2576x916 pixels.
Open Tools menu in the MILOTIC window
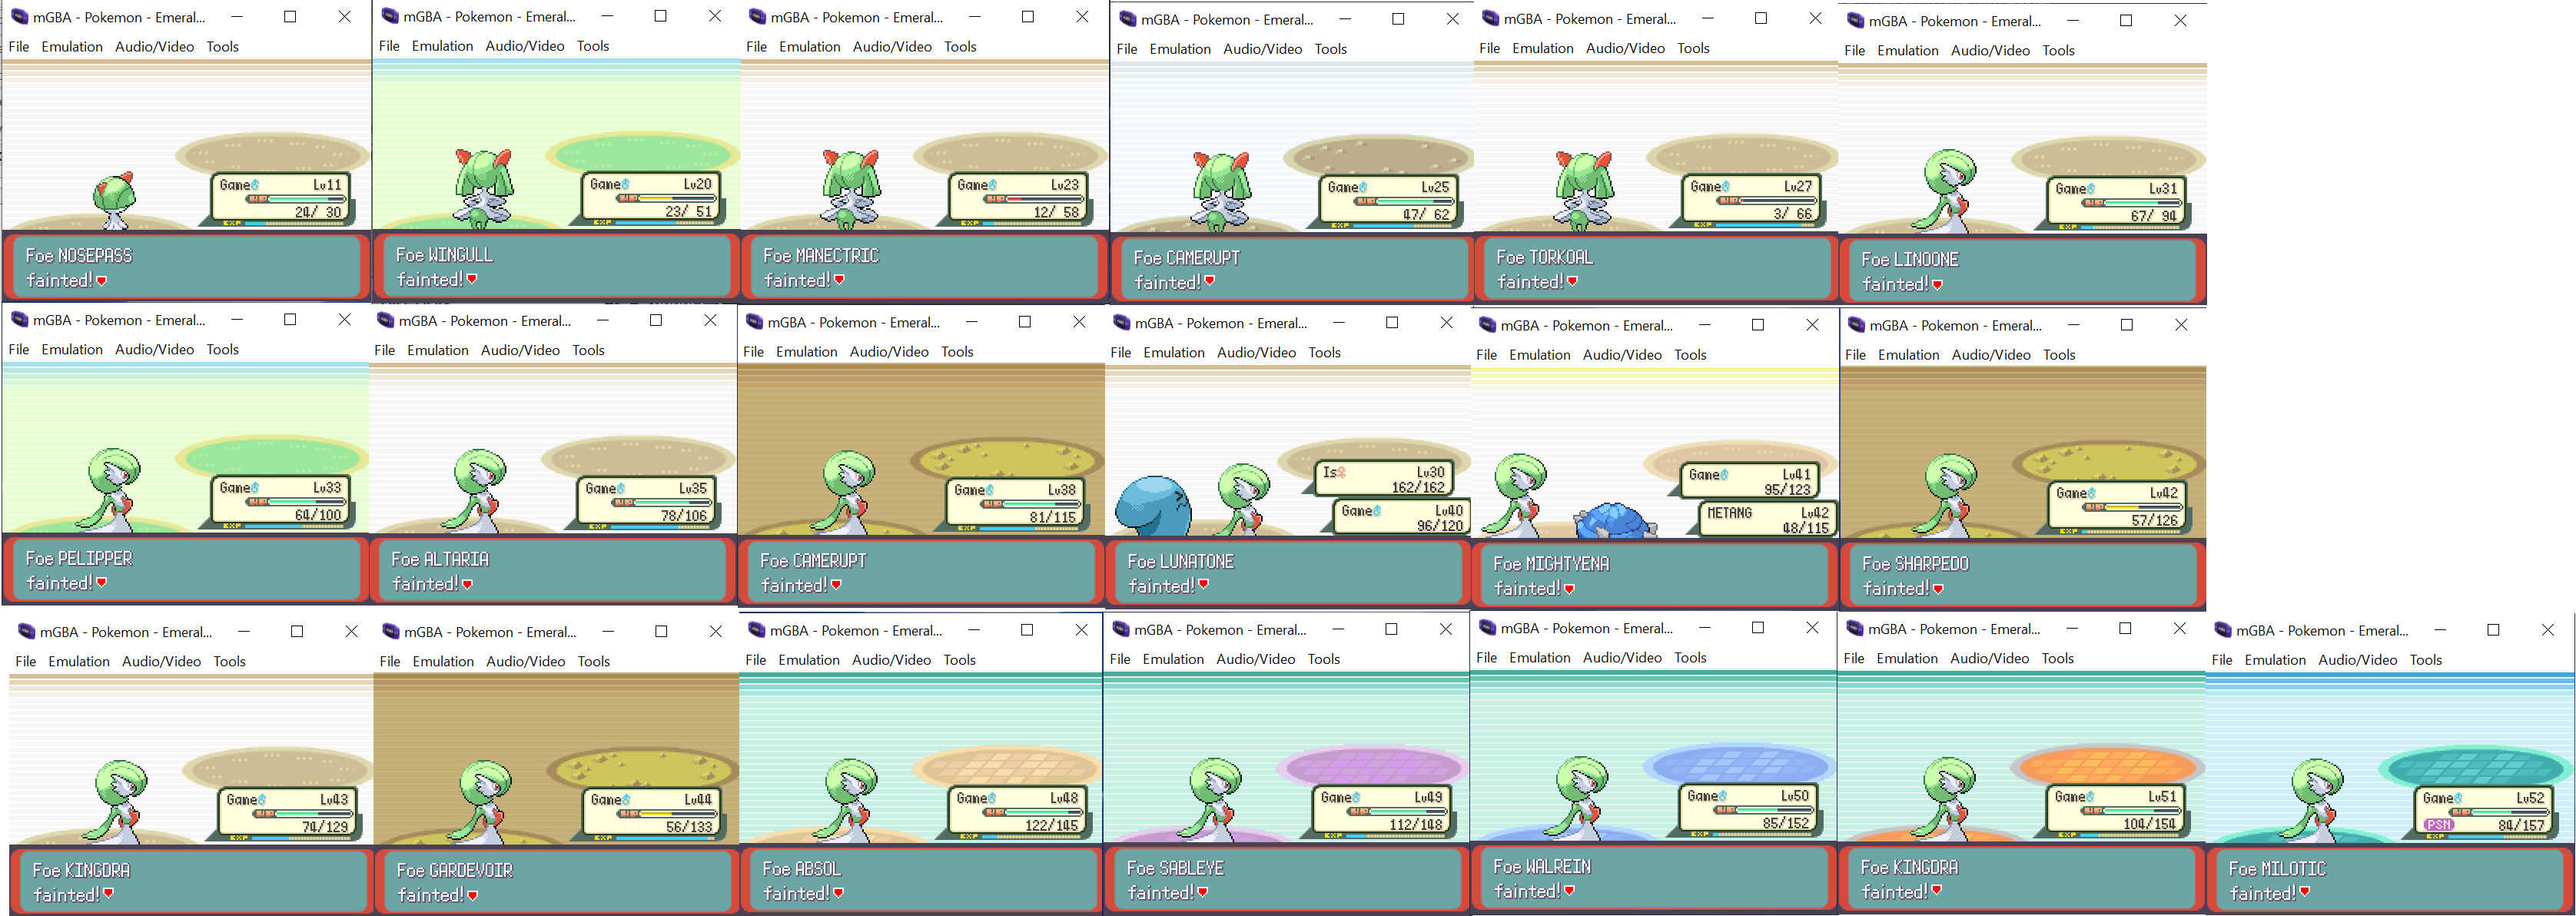[x=2426, y=660]
